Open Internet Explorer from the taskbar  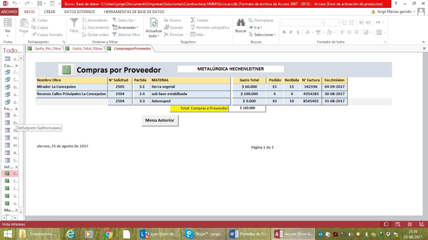pyautogui.click(x=71, y=234)
